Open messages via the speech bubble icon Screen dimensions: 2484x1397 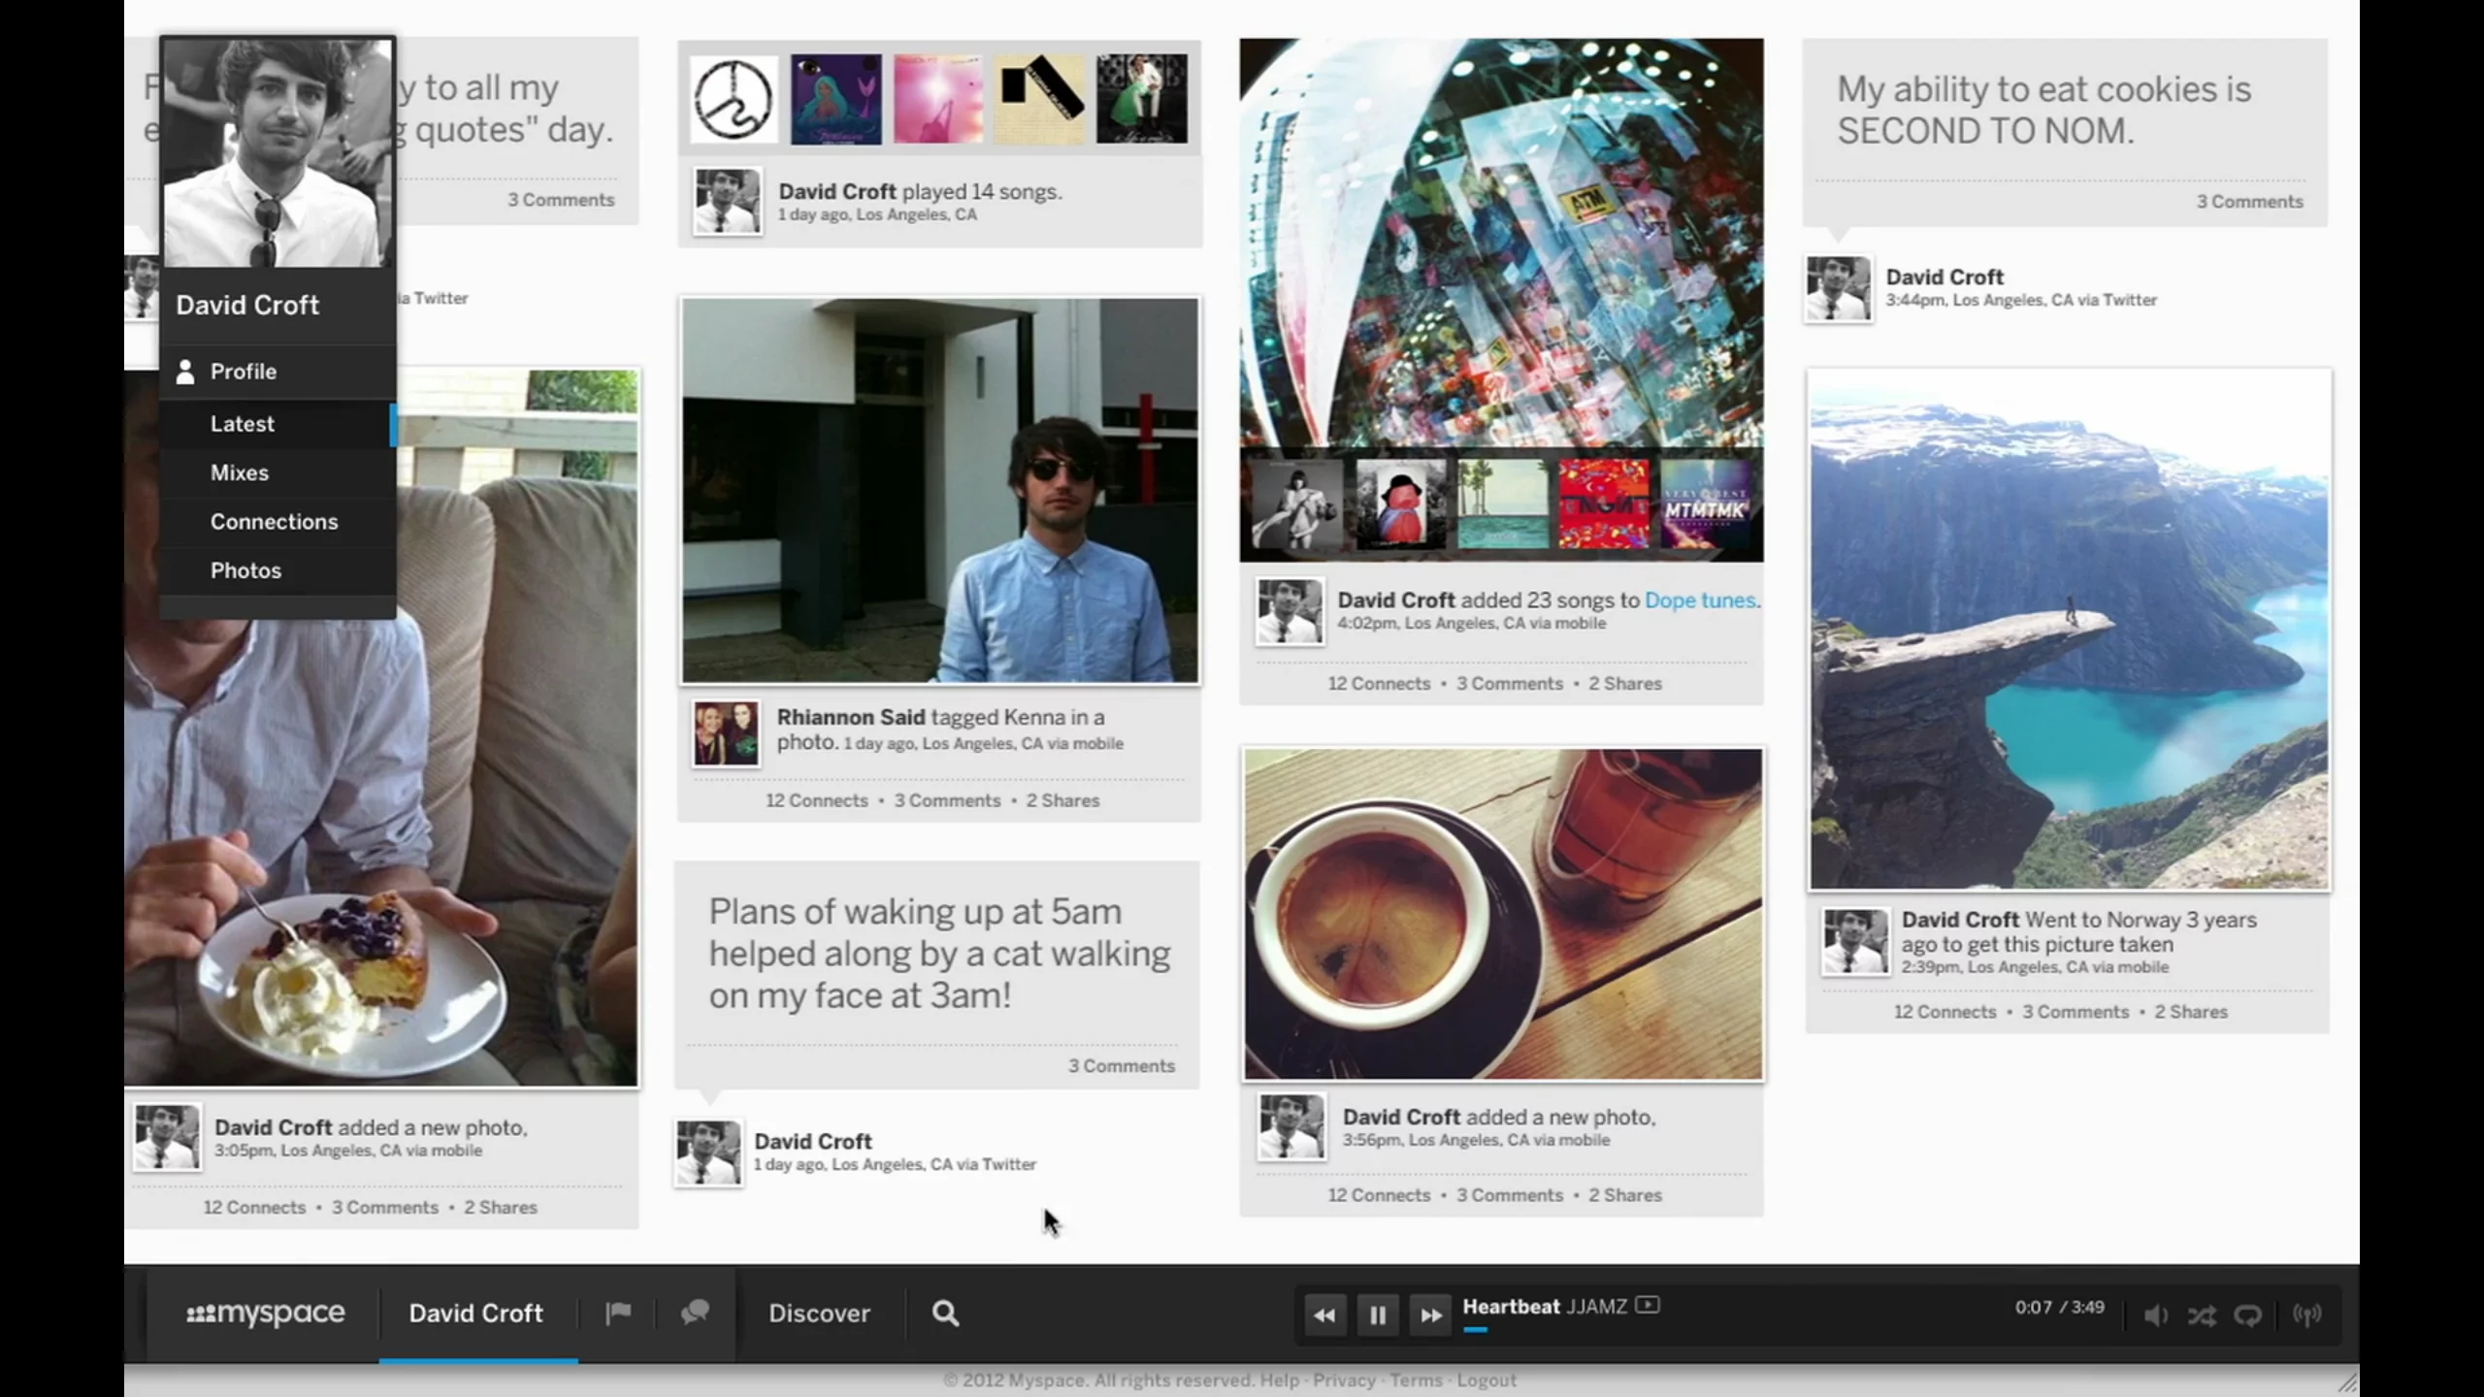[694, 1313]
